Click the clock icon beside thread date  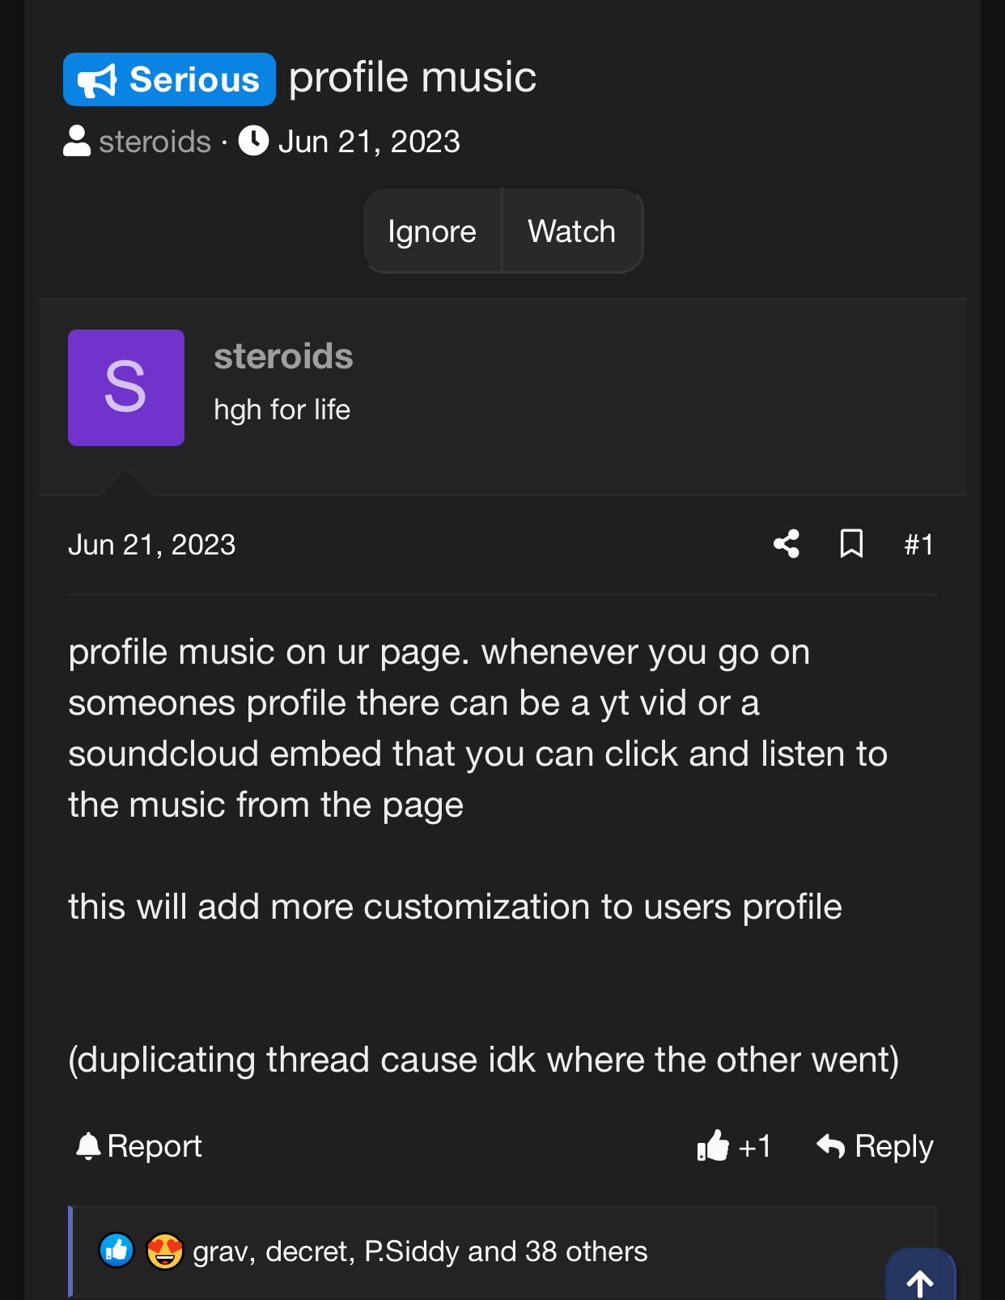pos(253,141)
